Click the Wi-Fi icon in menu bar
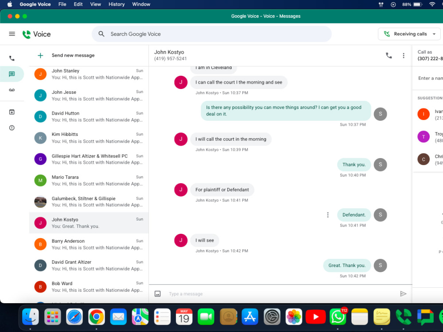Image resolution: width=443 pixels, height=332 pixels. pos(432,4)
